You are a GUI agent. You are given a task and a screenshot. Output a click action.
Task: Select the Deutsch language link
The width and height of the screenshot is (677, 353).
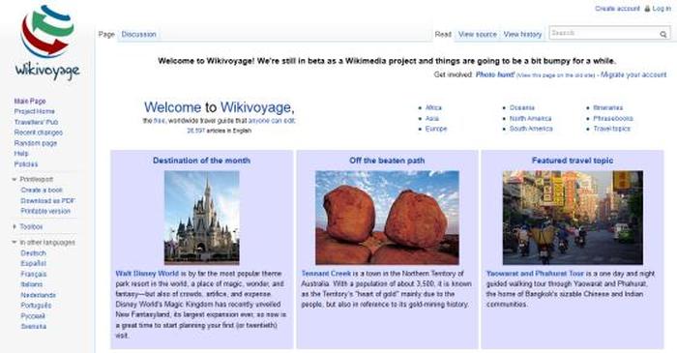[x=33, y=252]
